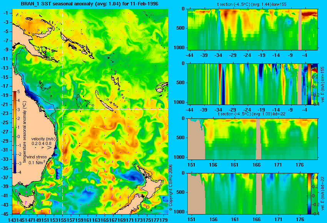Click the '-33' latitude tick on the map axis
This screenshot has width=327, height=223.
point(5,159)
